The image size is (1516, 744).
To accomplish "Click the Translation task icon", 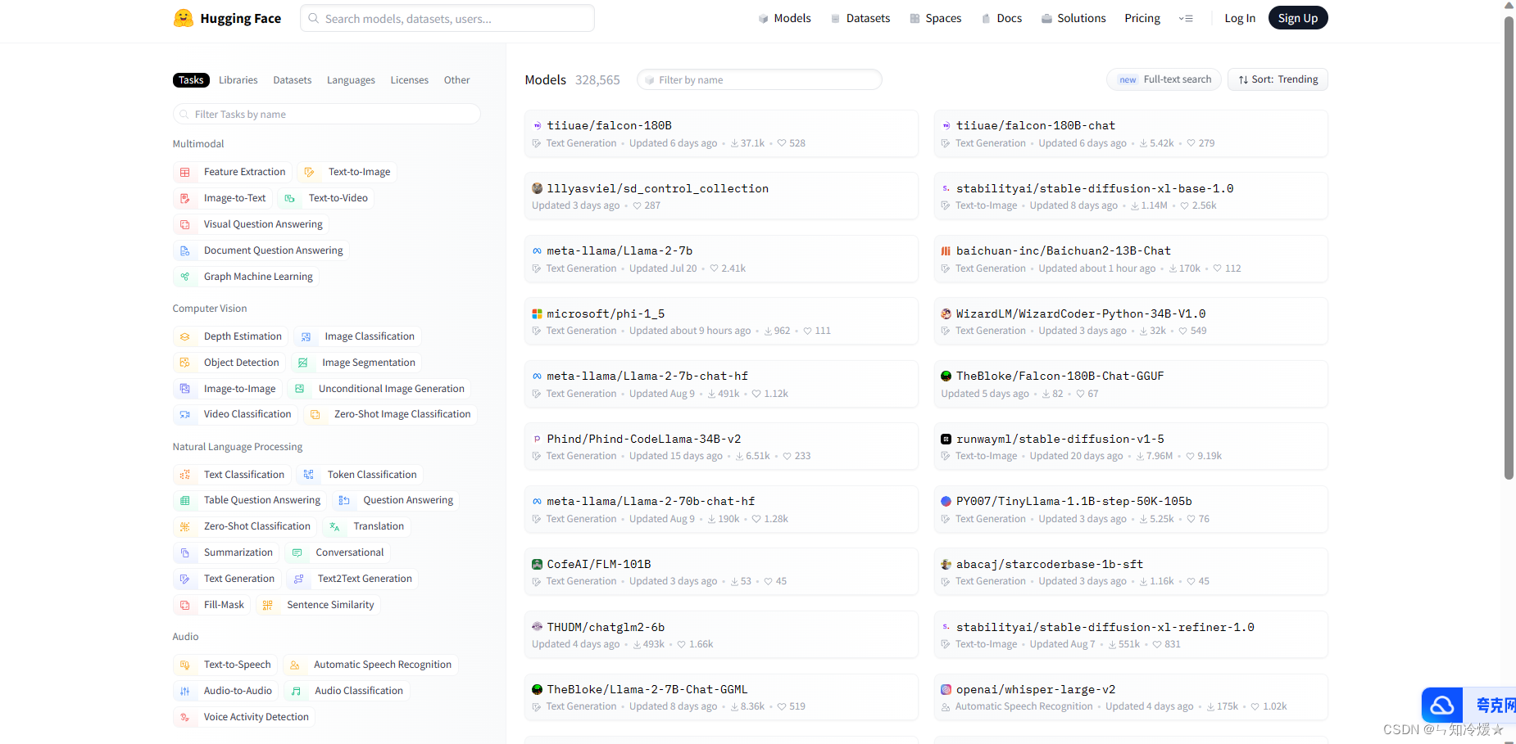I will 334,526.
